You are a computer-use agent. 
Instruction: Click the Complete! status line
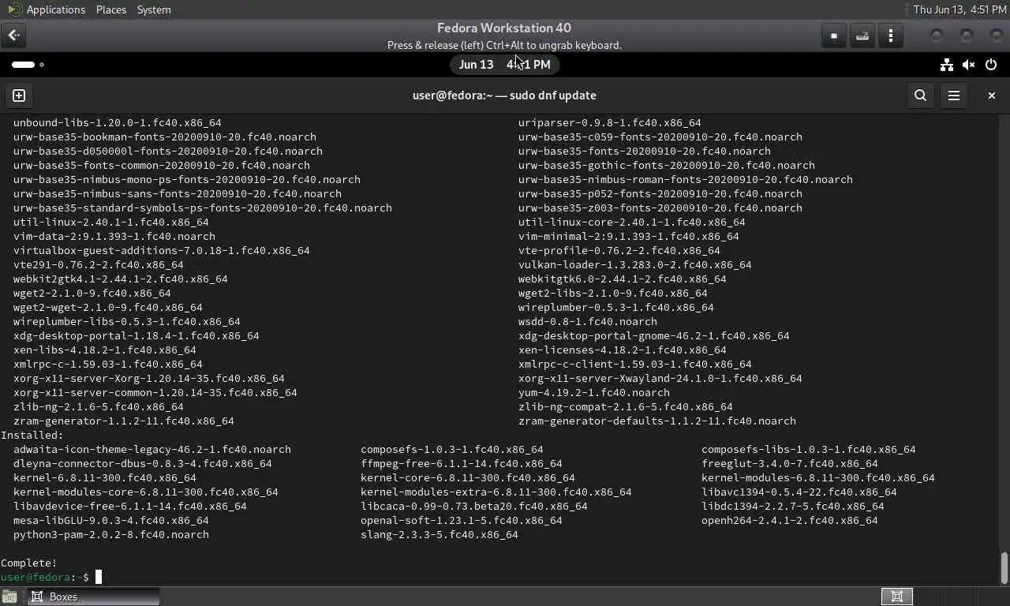(29, 563)
